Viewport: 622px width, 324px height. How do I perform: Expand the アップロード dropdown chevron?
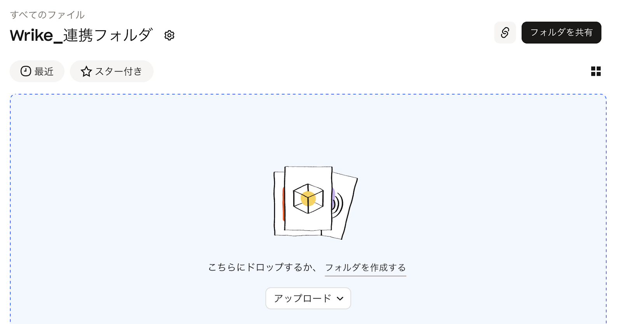point(340,298)
